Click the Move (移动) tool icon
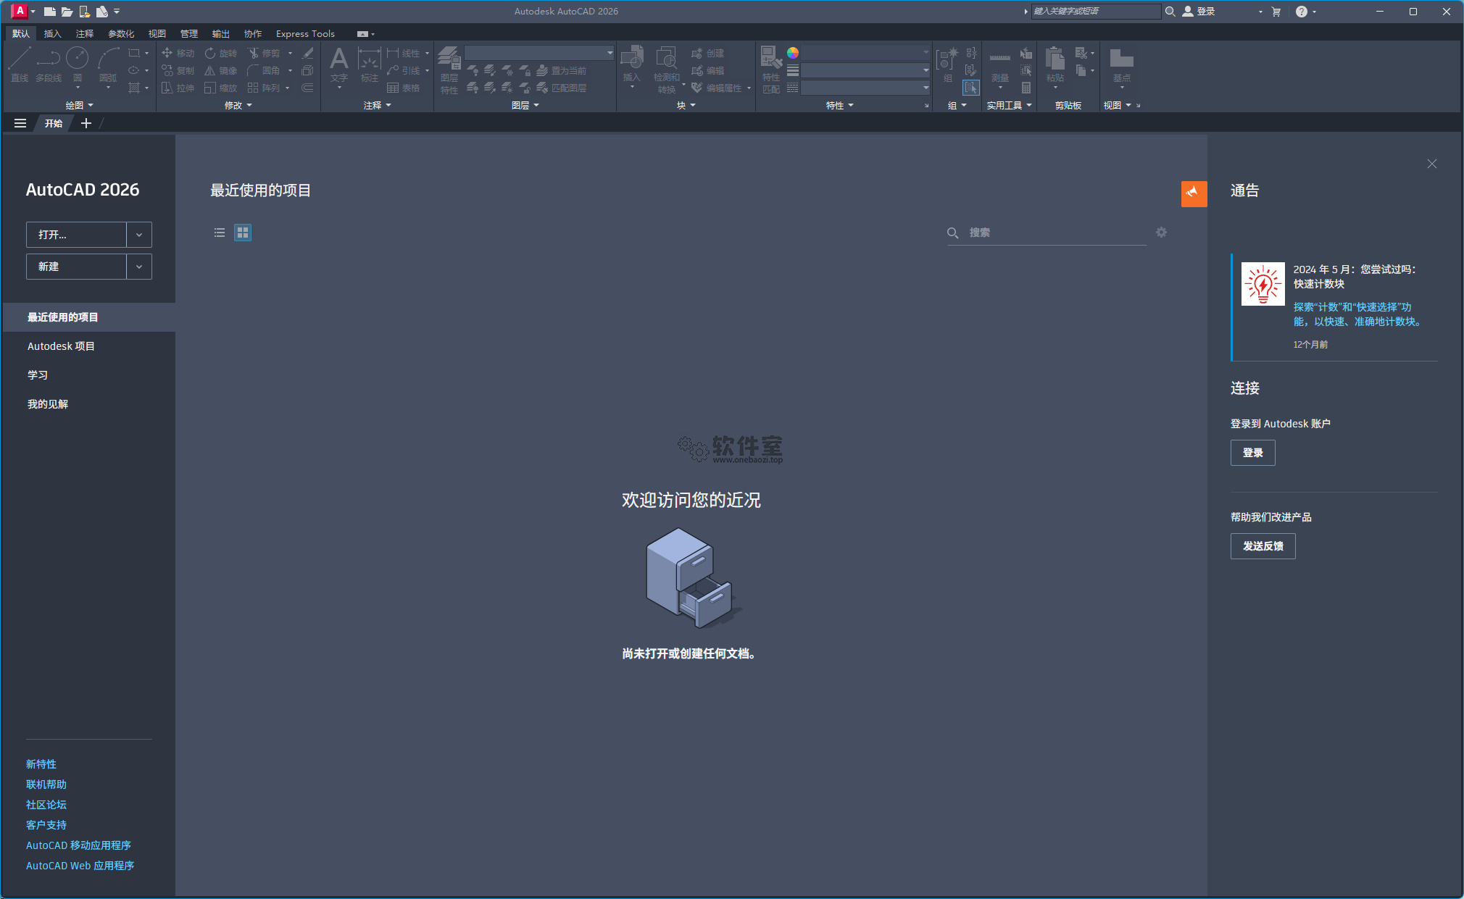This screenshot has width=1464, height=899. click(x=167, y=53)
